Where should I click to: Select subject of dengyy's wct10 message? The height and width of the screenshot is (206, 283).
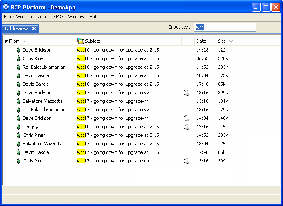(118, 127)
